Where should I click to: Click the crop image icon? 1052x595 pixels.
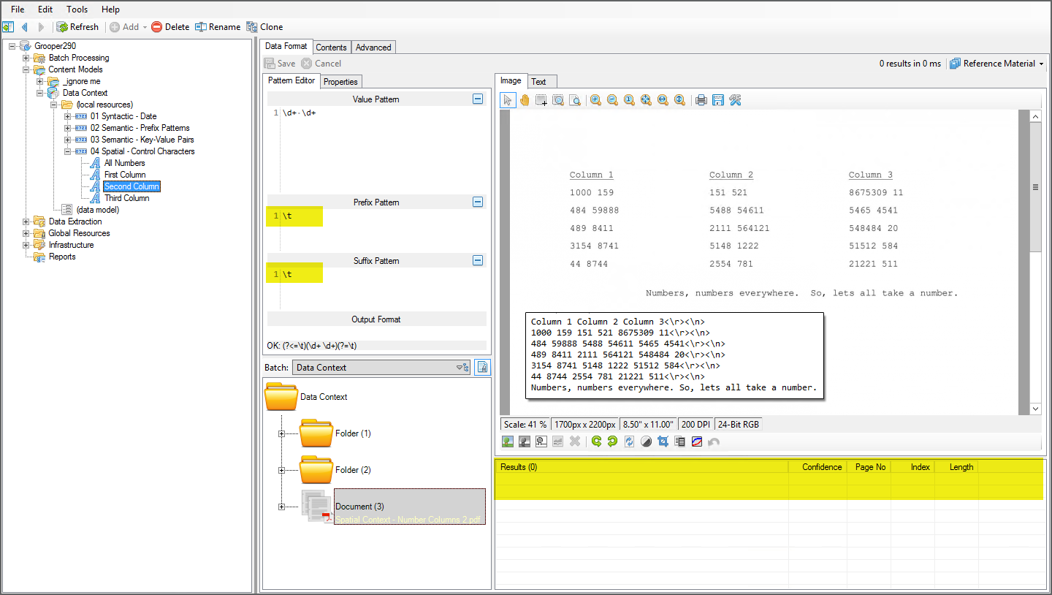click(663, 441)
